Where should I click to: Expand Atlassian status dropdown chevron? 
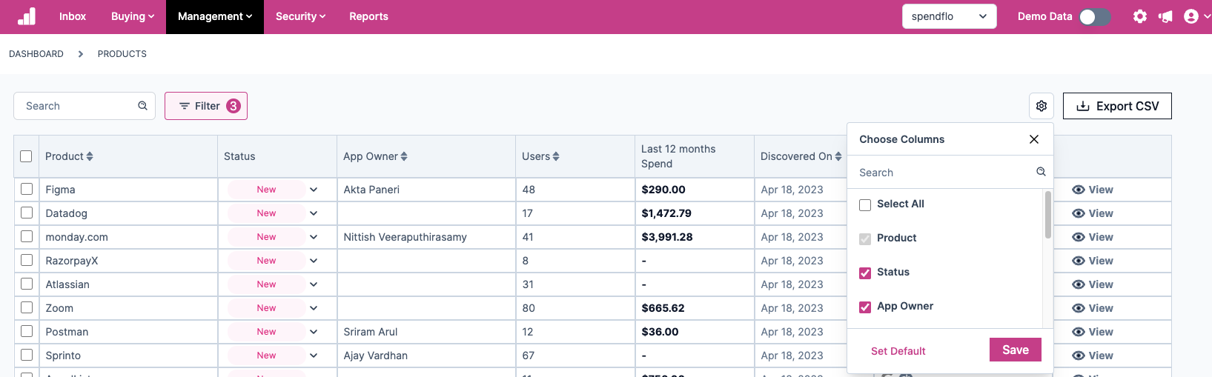click(x=314, y=284)
